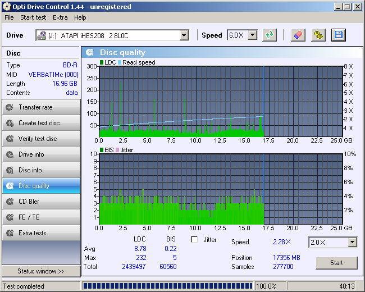Click the eraser disc icon
Viewport: 365px width, 292px height.
tap(298, 35)
